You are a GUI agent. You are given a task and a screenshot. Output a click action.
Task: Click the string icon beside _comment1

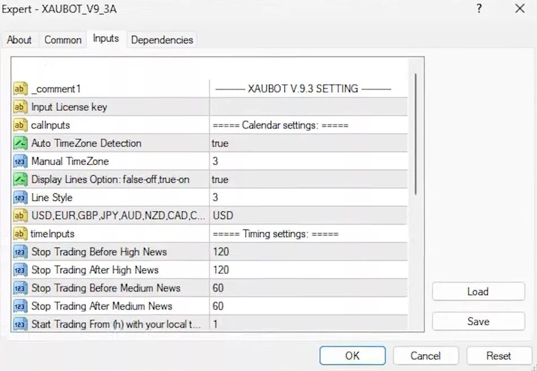[20, 89]
